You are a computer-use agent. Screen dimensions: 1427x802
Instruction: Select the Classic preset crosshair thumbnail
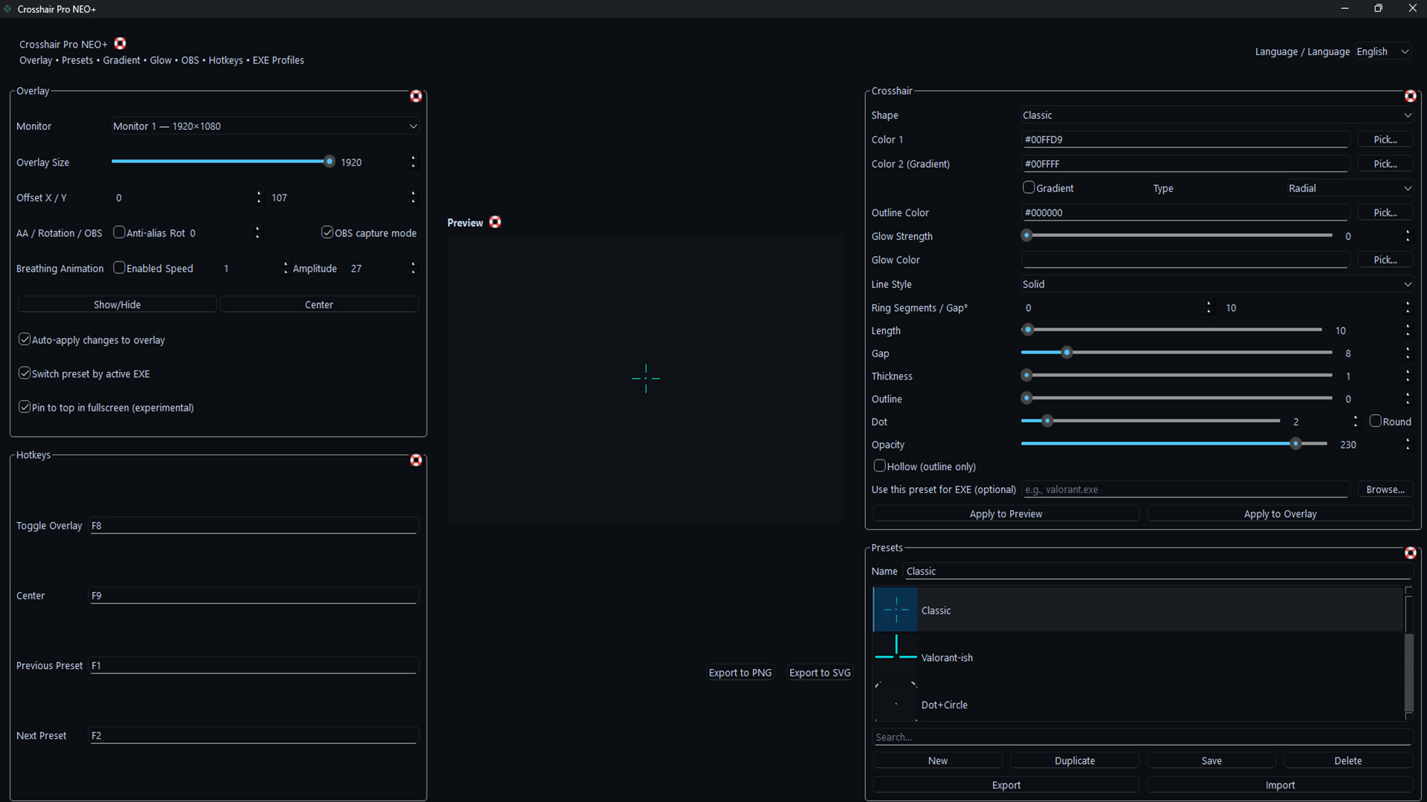(896, 610)
